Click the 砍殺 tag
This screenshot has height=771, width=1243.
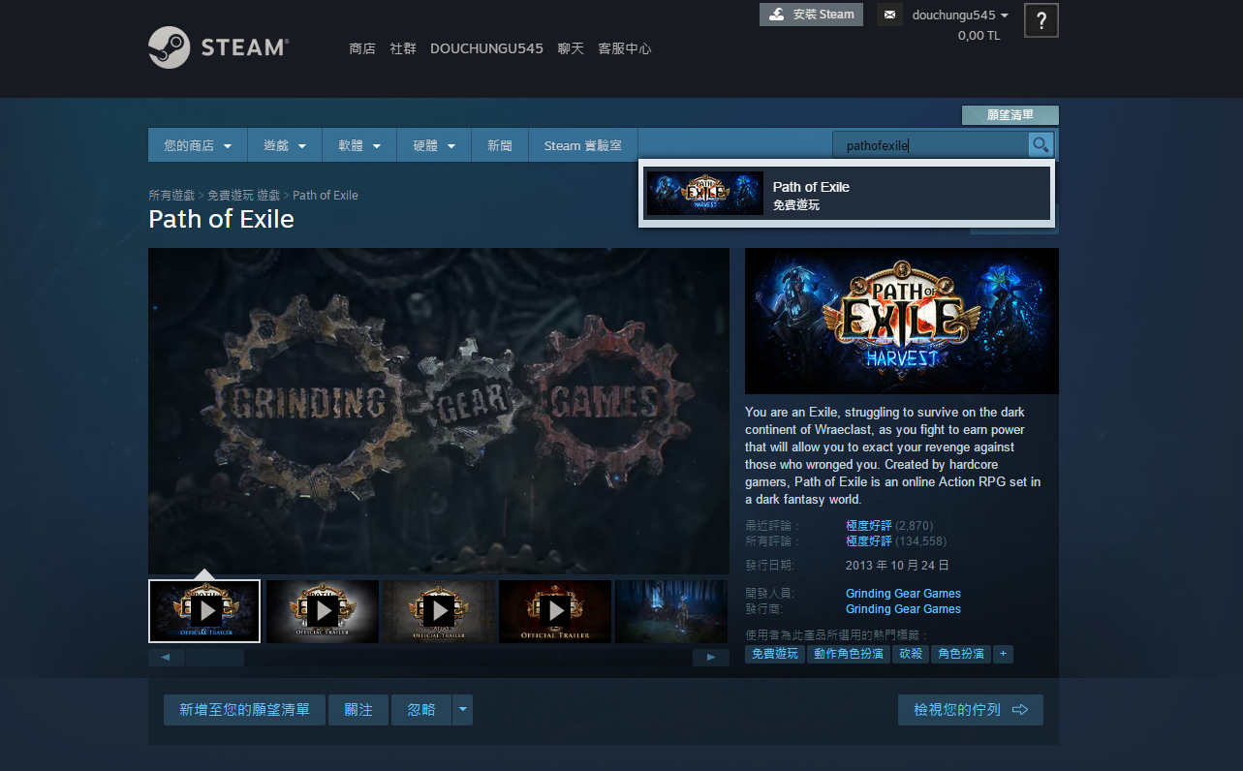click(x=911, y=654)
